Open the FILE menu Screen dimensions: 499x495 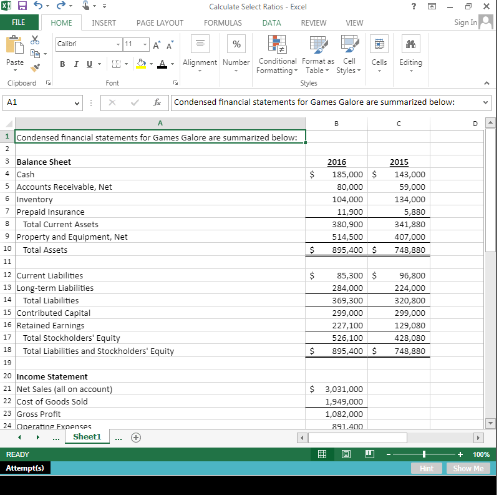click(19, 22)
